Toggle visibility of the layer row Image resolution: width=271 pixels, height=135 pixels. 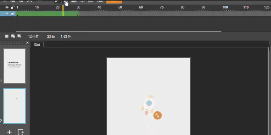point(7,14)
